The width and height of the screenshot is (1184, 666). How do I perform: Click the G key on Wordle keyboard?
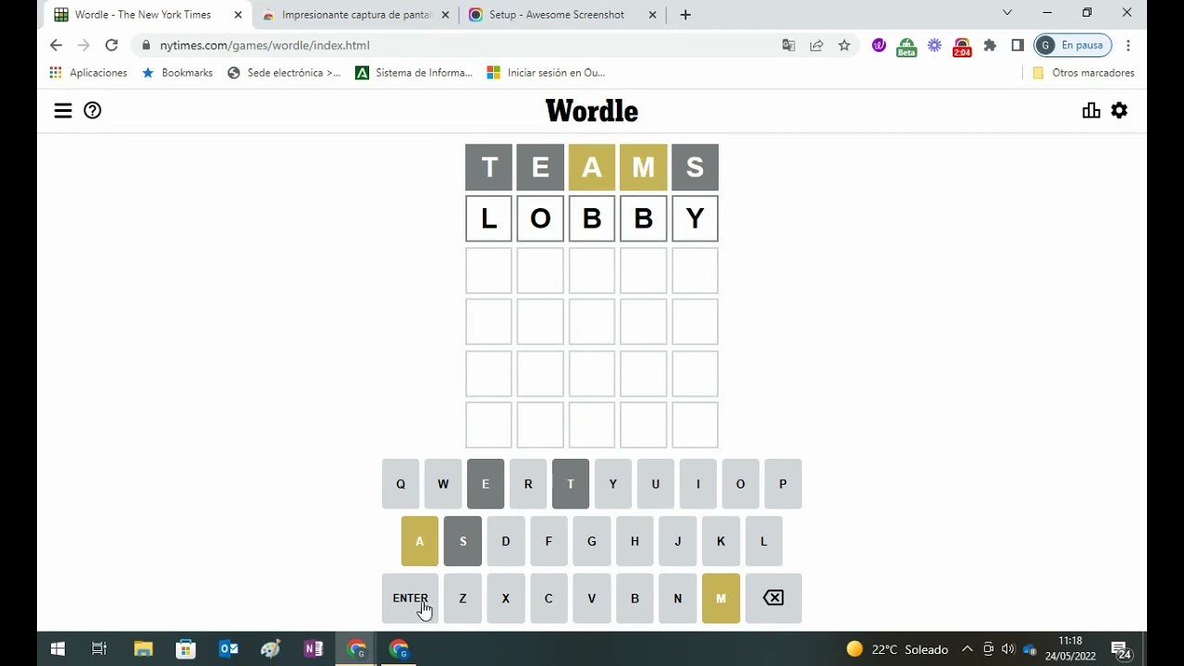592,541
